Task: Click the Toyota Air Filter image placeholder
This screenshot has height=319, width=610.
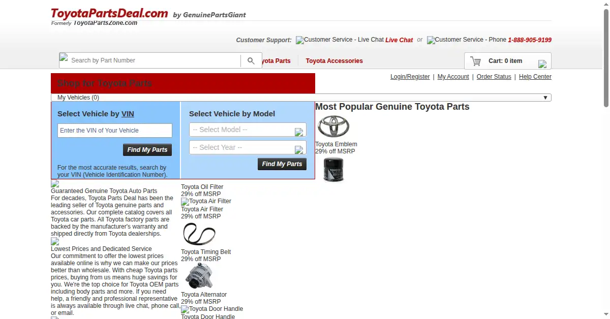Action: coord(206,201)
